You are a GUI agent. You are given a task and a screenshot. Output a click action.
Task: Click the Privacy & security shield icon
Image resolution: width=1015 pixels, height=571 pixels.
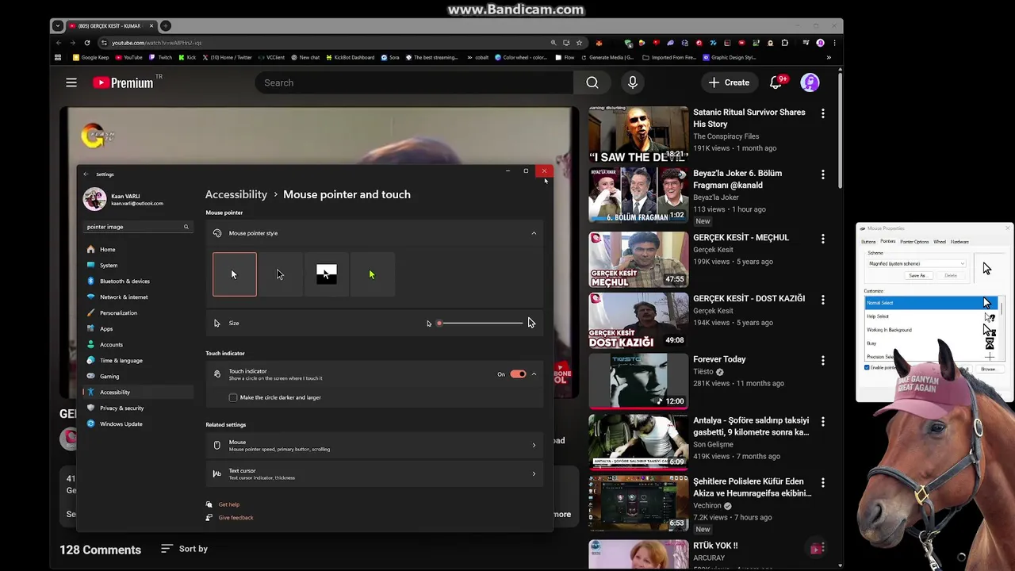pos(91,408)
